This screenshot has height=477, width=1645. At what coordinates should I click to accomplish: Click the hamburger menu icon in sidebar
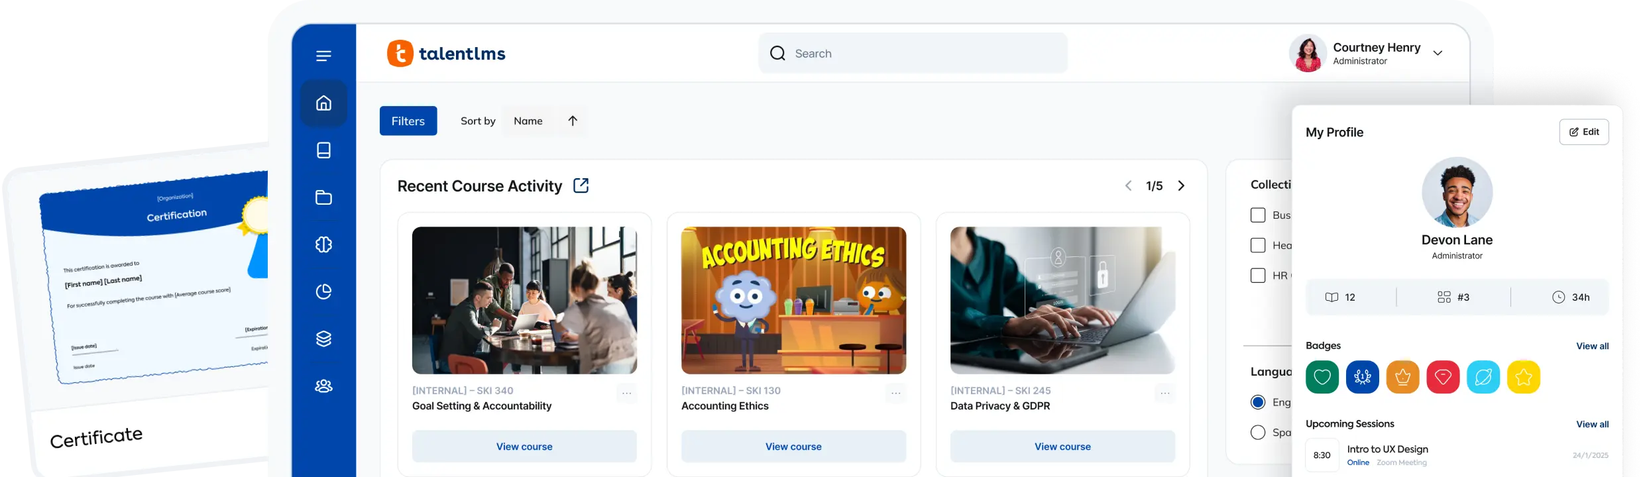(323, 56)
